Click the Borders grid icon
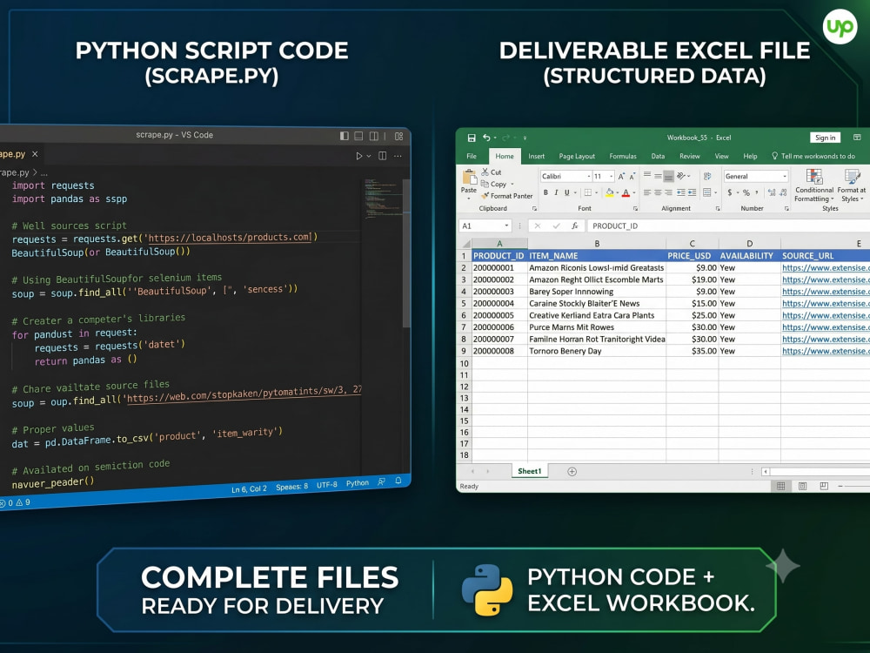The height and width of the screenshot is (653, 870). [x=587, y=192]
